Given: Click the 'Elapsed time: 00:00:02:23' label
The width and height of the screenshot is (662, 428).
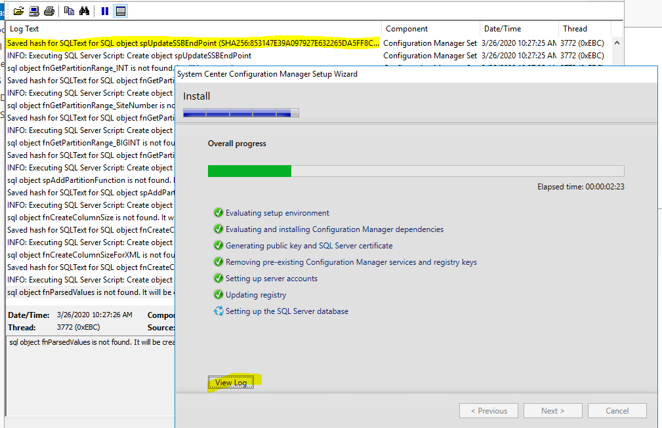Looking at the screenshot, I should 581,186.
